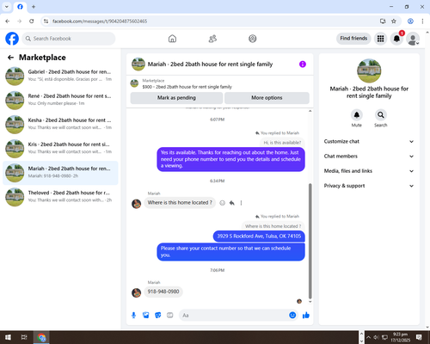430x344 pixels.
Task: Click the conversation title in chat header
Action: point(210,64)
